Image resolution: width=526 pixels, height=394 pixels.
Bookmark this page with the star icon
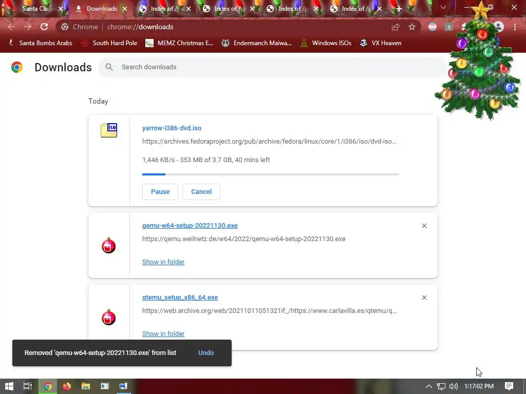pyautogui.click(x=412, y=27)
